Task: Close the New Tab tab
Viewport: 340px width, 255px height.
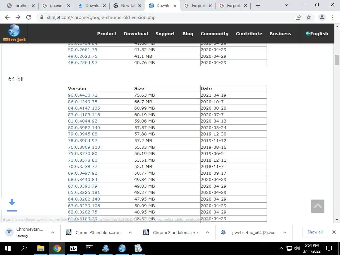Action: pyautogui.click(x=140, y=6)
